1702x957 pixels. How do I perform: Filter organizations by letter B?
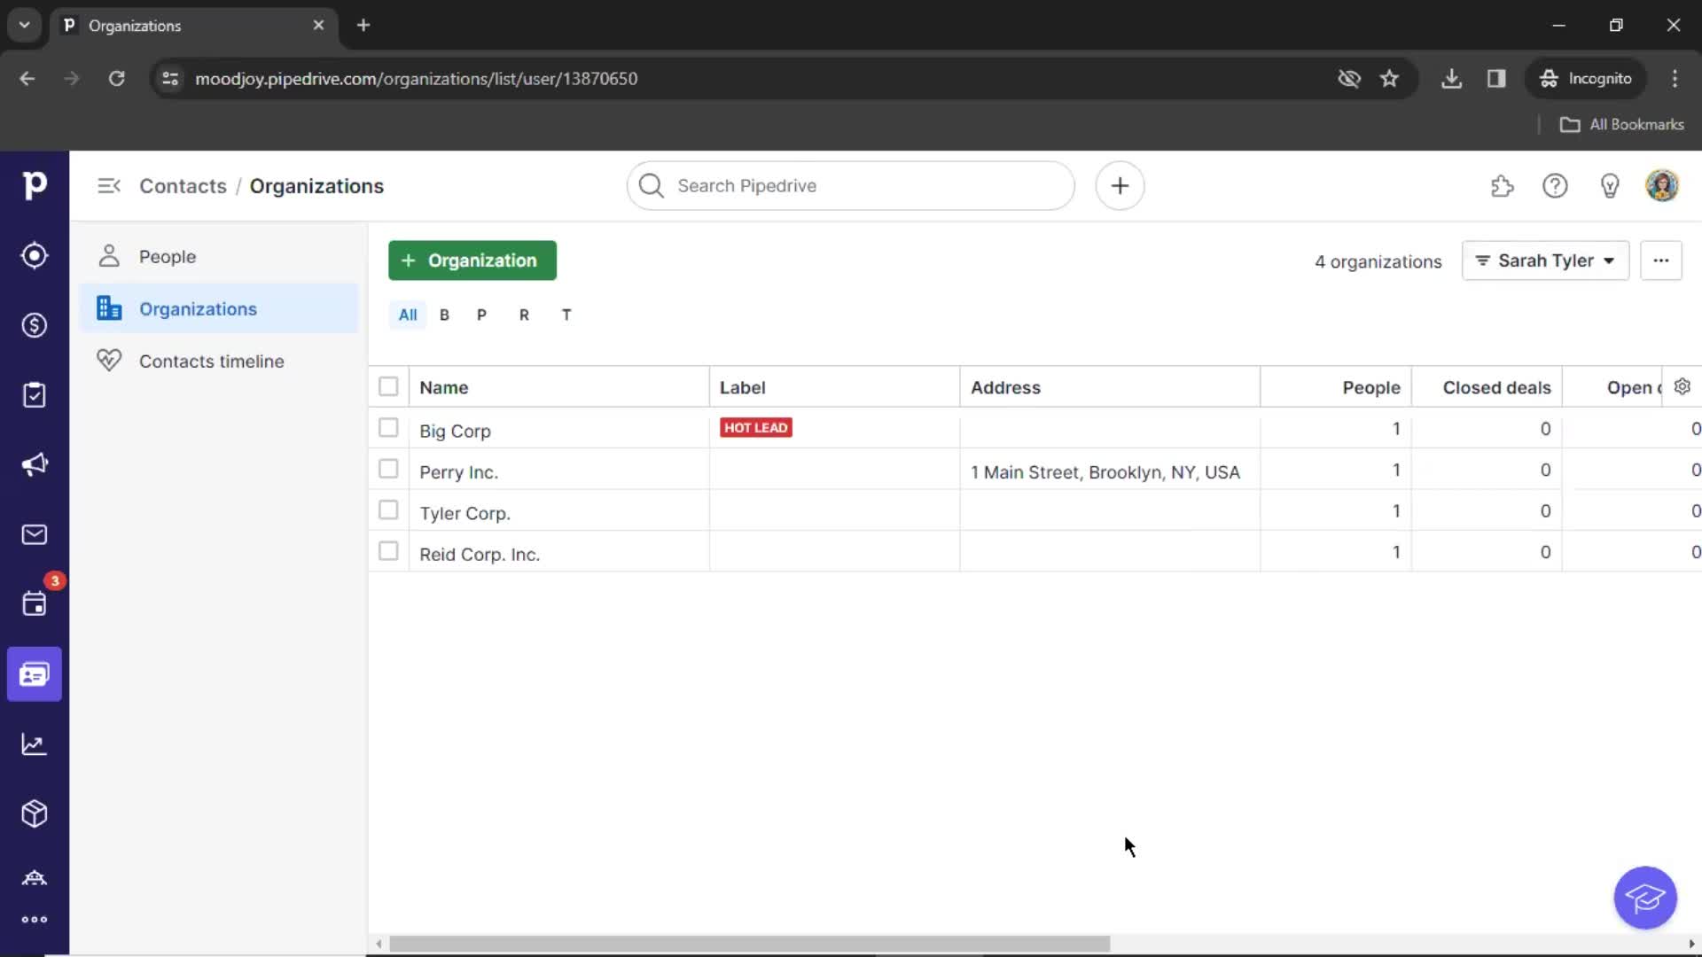(x=444, y=315)
